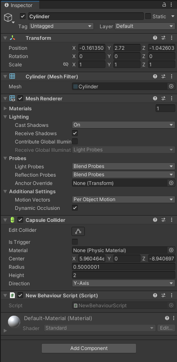Collapse the Additional Settings section
177x362 pixels.
pos(5,192)
